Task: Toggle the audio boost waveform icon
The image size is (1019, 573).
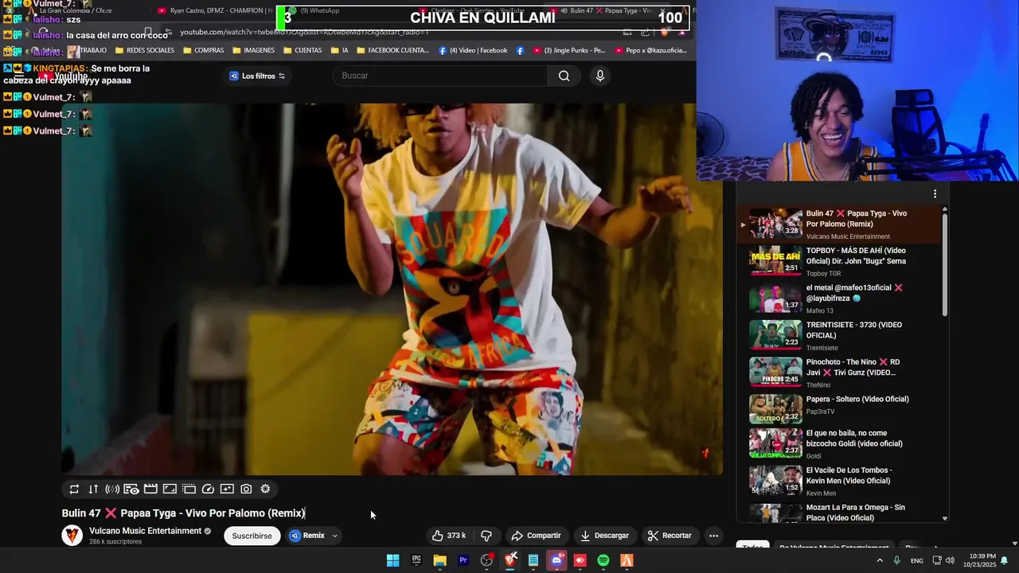Action: (x=112, y=489)
